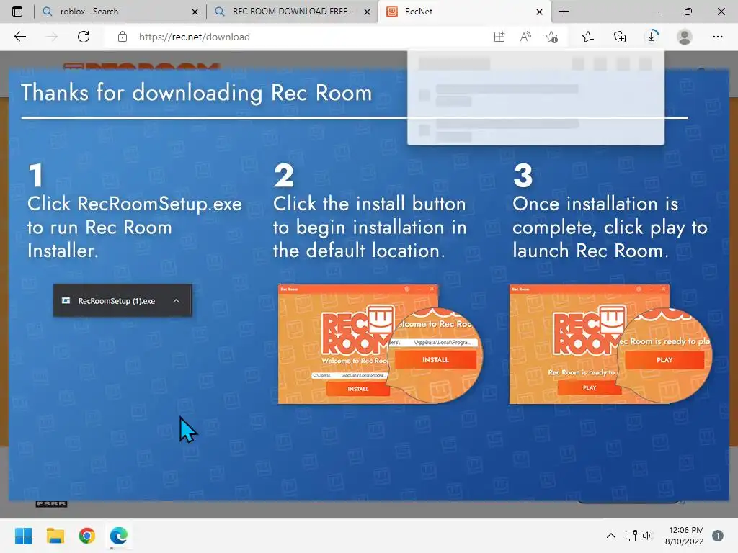Open the apps available icon in address bar
Image resolution: width=738 pixels, height=553 pixels.
[x=499, y=37]
